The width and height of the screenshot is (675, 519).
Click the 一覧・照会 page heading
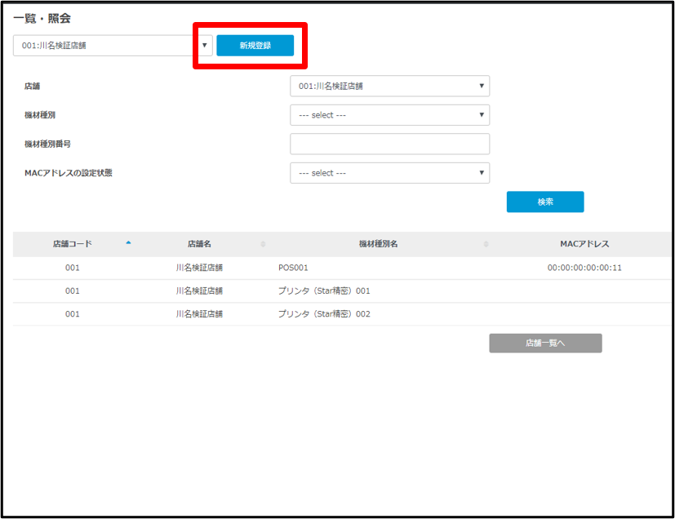click(42, 18)
